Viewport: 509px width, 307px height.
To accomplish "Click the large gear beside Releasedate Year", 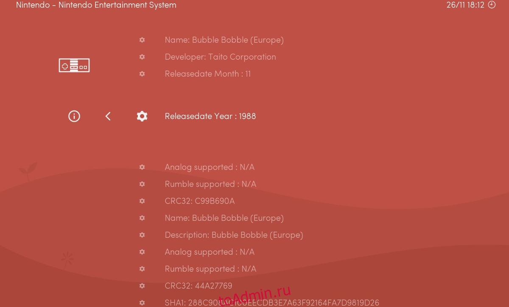I will (142, 116).
